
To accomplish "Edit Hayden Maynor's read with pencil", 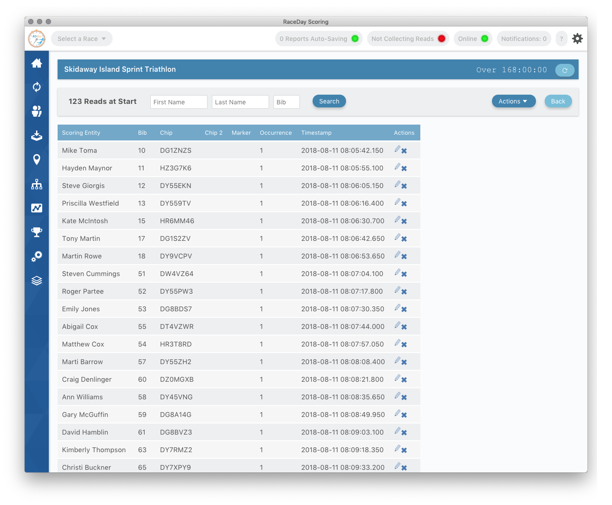I will pyautogui.click(x=397, y=166).
